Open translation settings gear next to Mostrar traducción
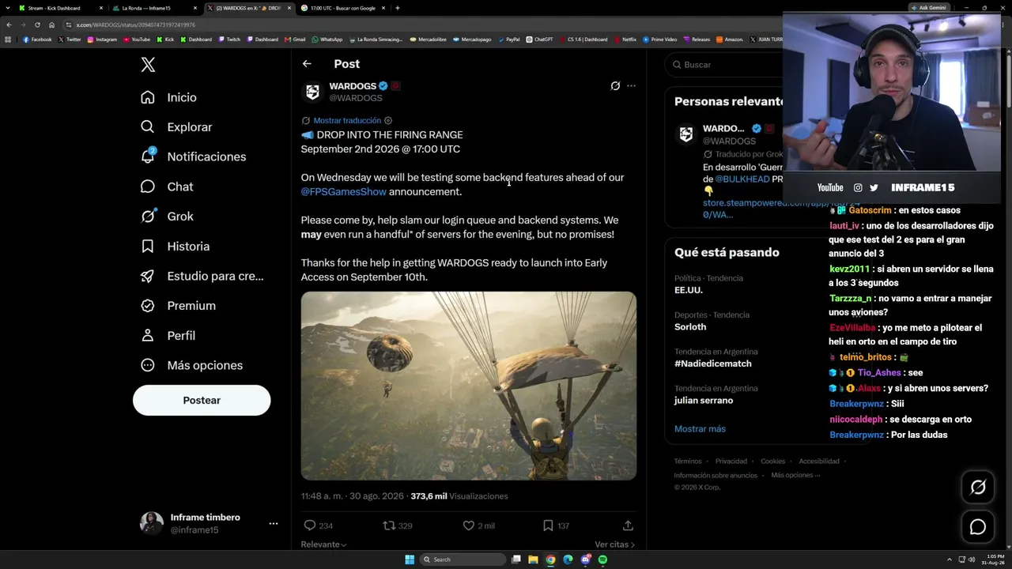Viewport: 1012px width, 569px height. 388,121
